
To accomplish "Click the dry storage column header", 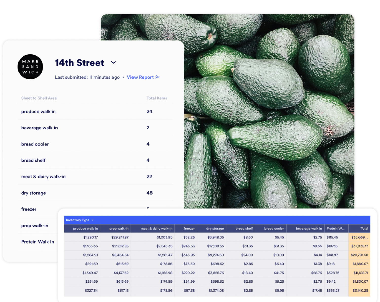I will tap(215, 229).
